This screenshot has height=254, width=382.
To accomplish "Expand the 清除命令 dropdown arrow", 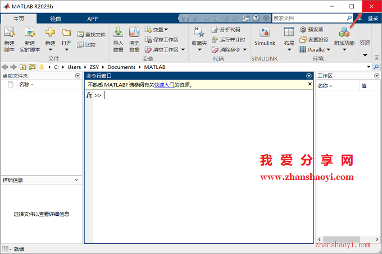I will [245, 49].
